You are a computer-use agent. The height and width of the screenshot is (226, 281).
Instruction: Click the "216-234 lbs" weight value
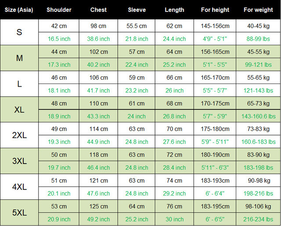258,219
